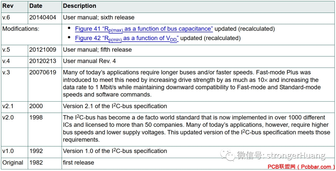Click the 20070619 date cell
This screenshot has width=336, height=171.
pyautogui.click(x=45, y=84)
